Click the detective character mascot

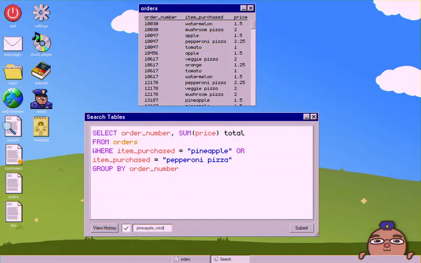[387, 240]
